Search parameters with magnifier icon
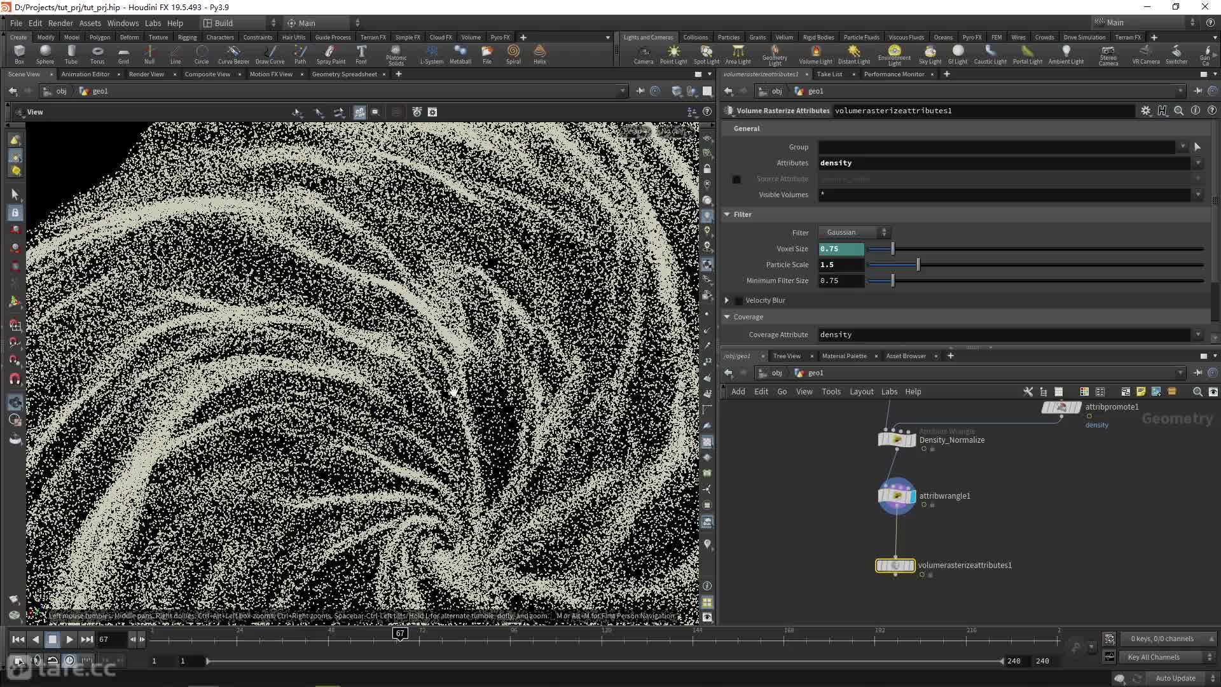Image resolution: width=1221 pixels, height=687 pixels. tap(1179, 111)
